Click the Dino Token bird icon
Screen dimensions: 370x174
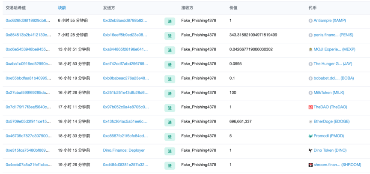(x=310, y=150)
